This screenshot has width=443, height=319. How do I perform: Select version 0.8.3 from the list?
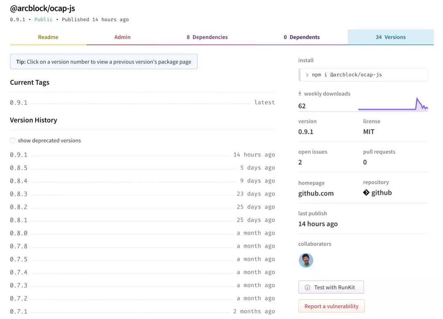pyautogui.click(x=19, y=194)
